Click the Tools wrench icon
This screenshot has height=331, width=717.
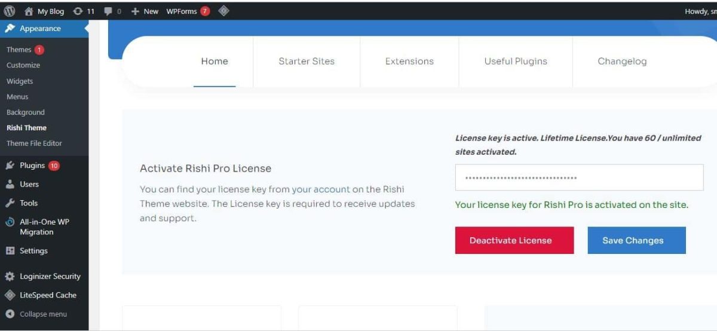click(x=10, y=203)
